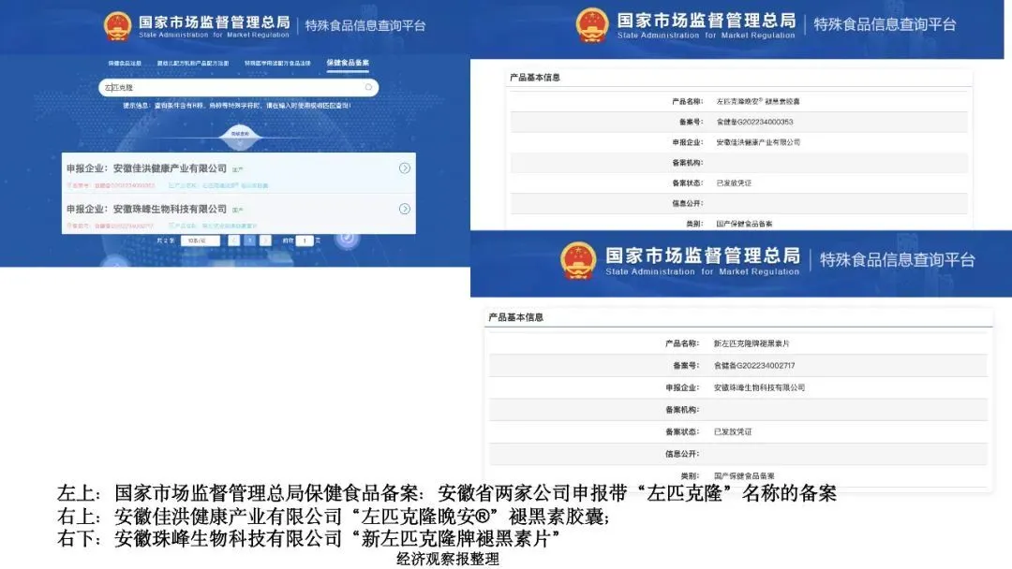Go to the previous results page
The height and width of the screenshot is (569, 1012).
[x=234, y=241]
